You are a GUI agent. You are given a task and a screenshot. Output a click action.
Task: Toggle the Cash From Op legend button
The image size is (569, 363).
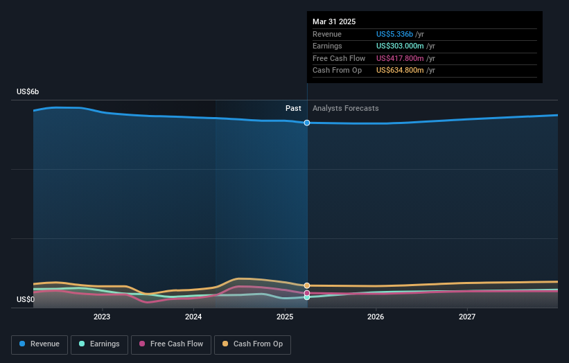pos(252,344)
